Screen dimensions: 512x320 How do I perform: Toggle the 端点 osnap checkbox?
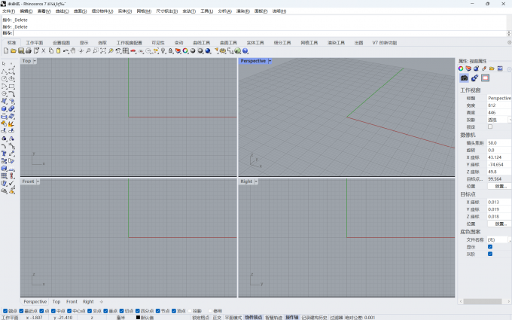[6, 310]
